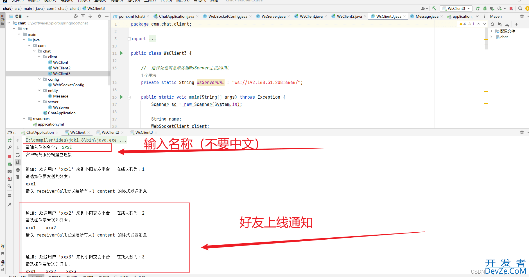Screen dimensions: 529x277
Task: Switch to the WsServer.java editor tab
Action: click(273, 16)
